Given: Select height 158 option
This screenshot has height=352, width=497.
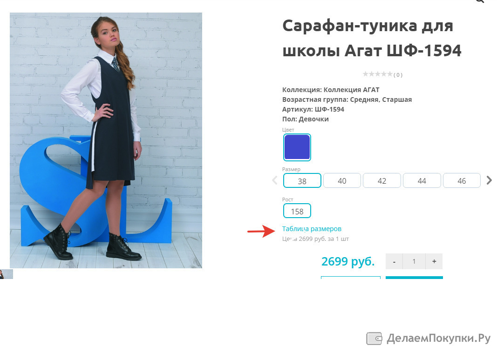Looking at the screenshot, I should pyautogui.click(x=297, y=211).
